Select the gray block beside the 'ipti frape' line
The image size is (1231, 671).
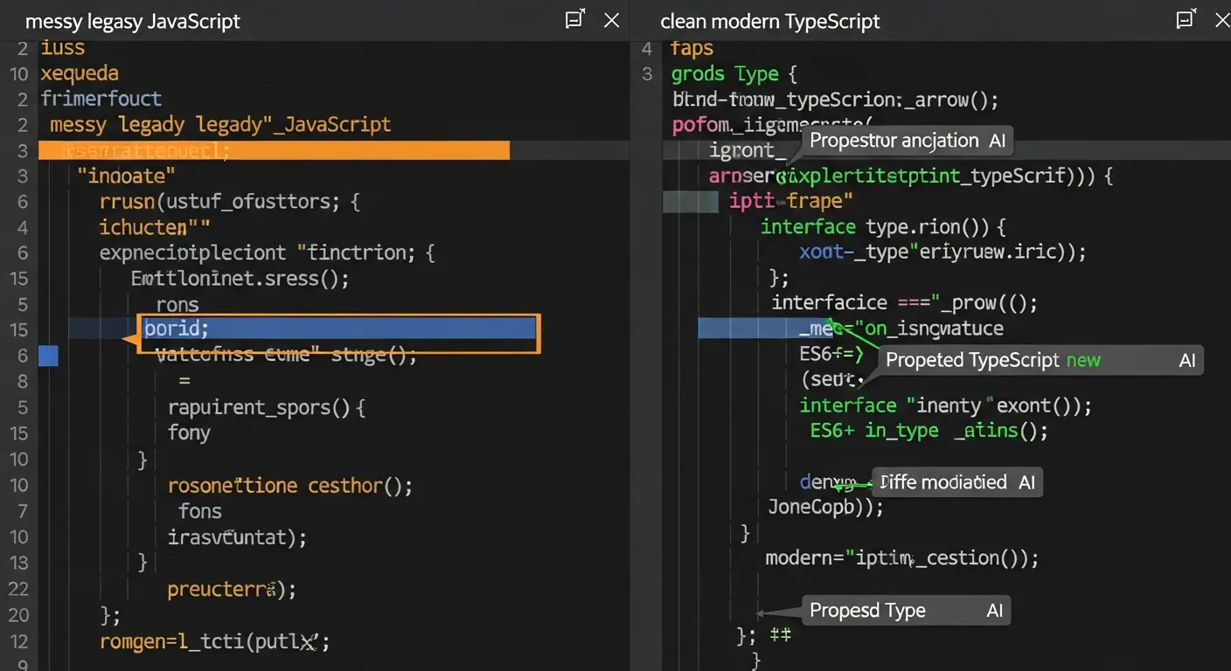click(x=691, y=202)
